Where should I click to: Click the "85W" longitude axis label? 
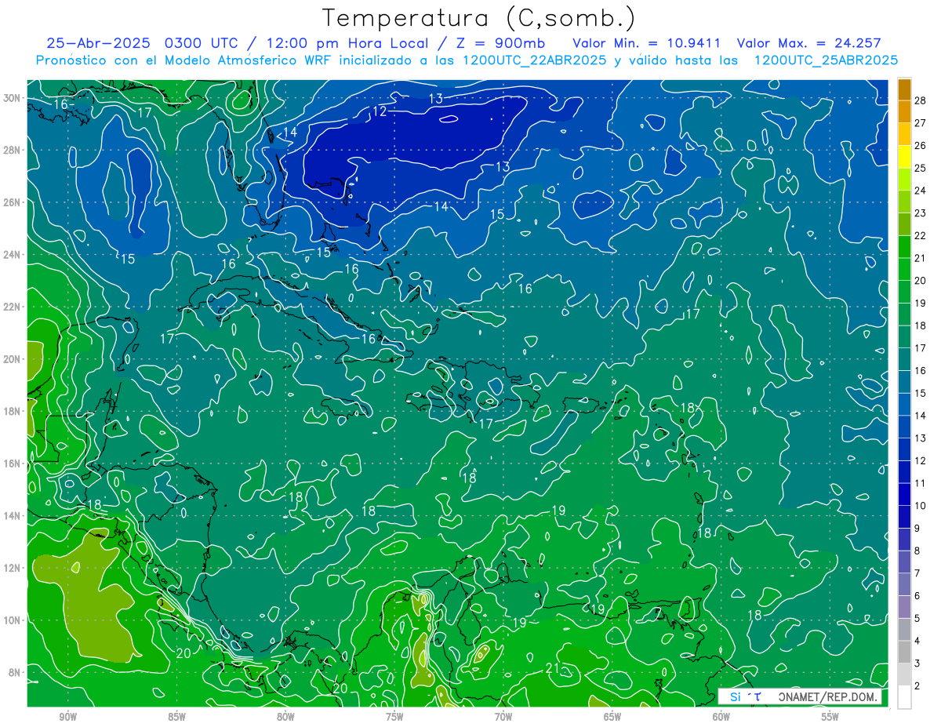[176, 717]
